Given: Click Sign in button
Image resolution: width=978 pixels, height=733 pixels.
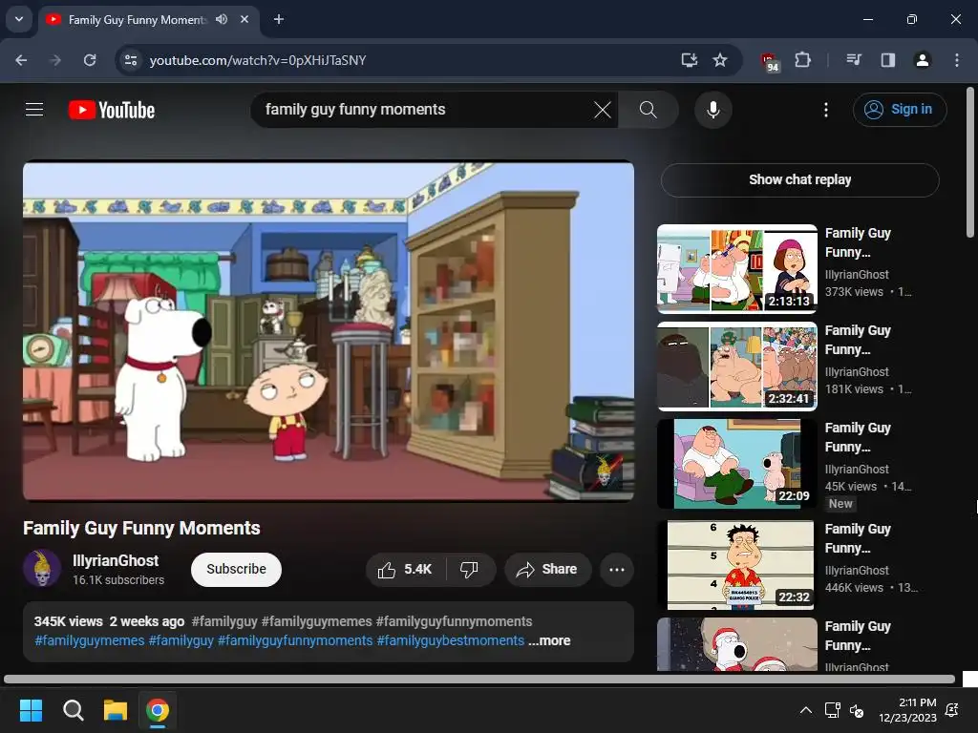Looking at the screenshot, I should pyautogui.click(x=900, y=110).
